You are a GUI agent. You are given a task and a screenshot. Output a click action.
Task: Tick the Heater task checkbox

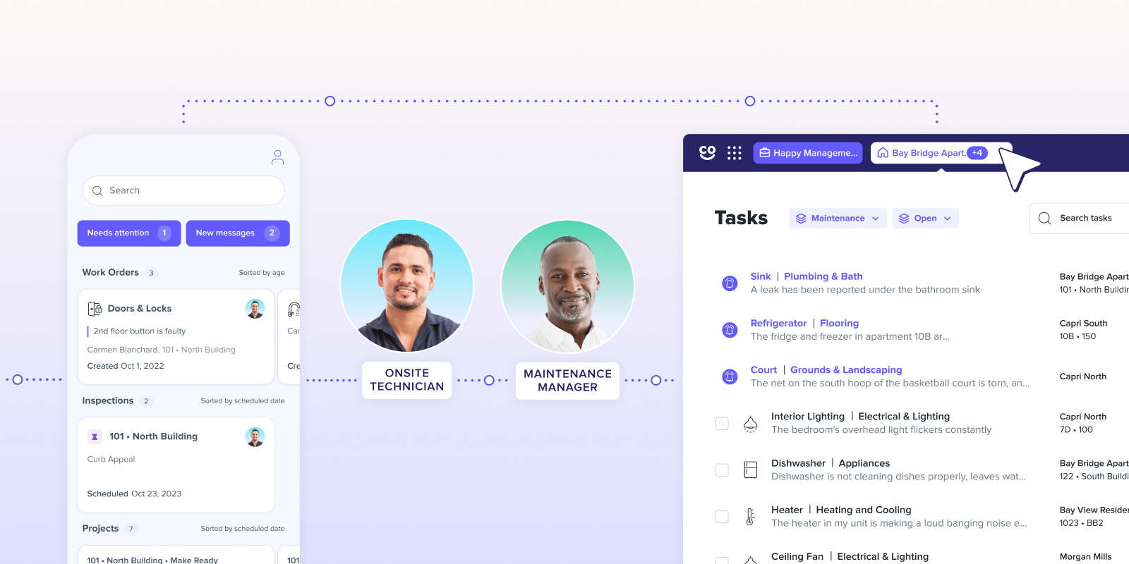(x=722, y=517)
